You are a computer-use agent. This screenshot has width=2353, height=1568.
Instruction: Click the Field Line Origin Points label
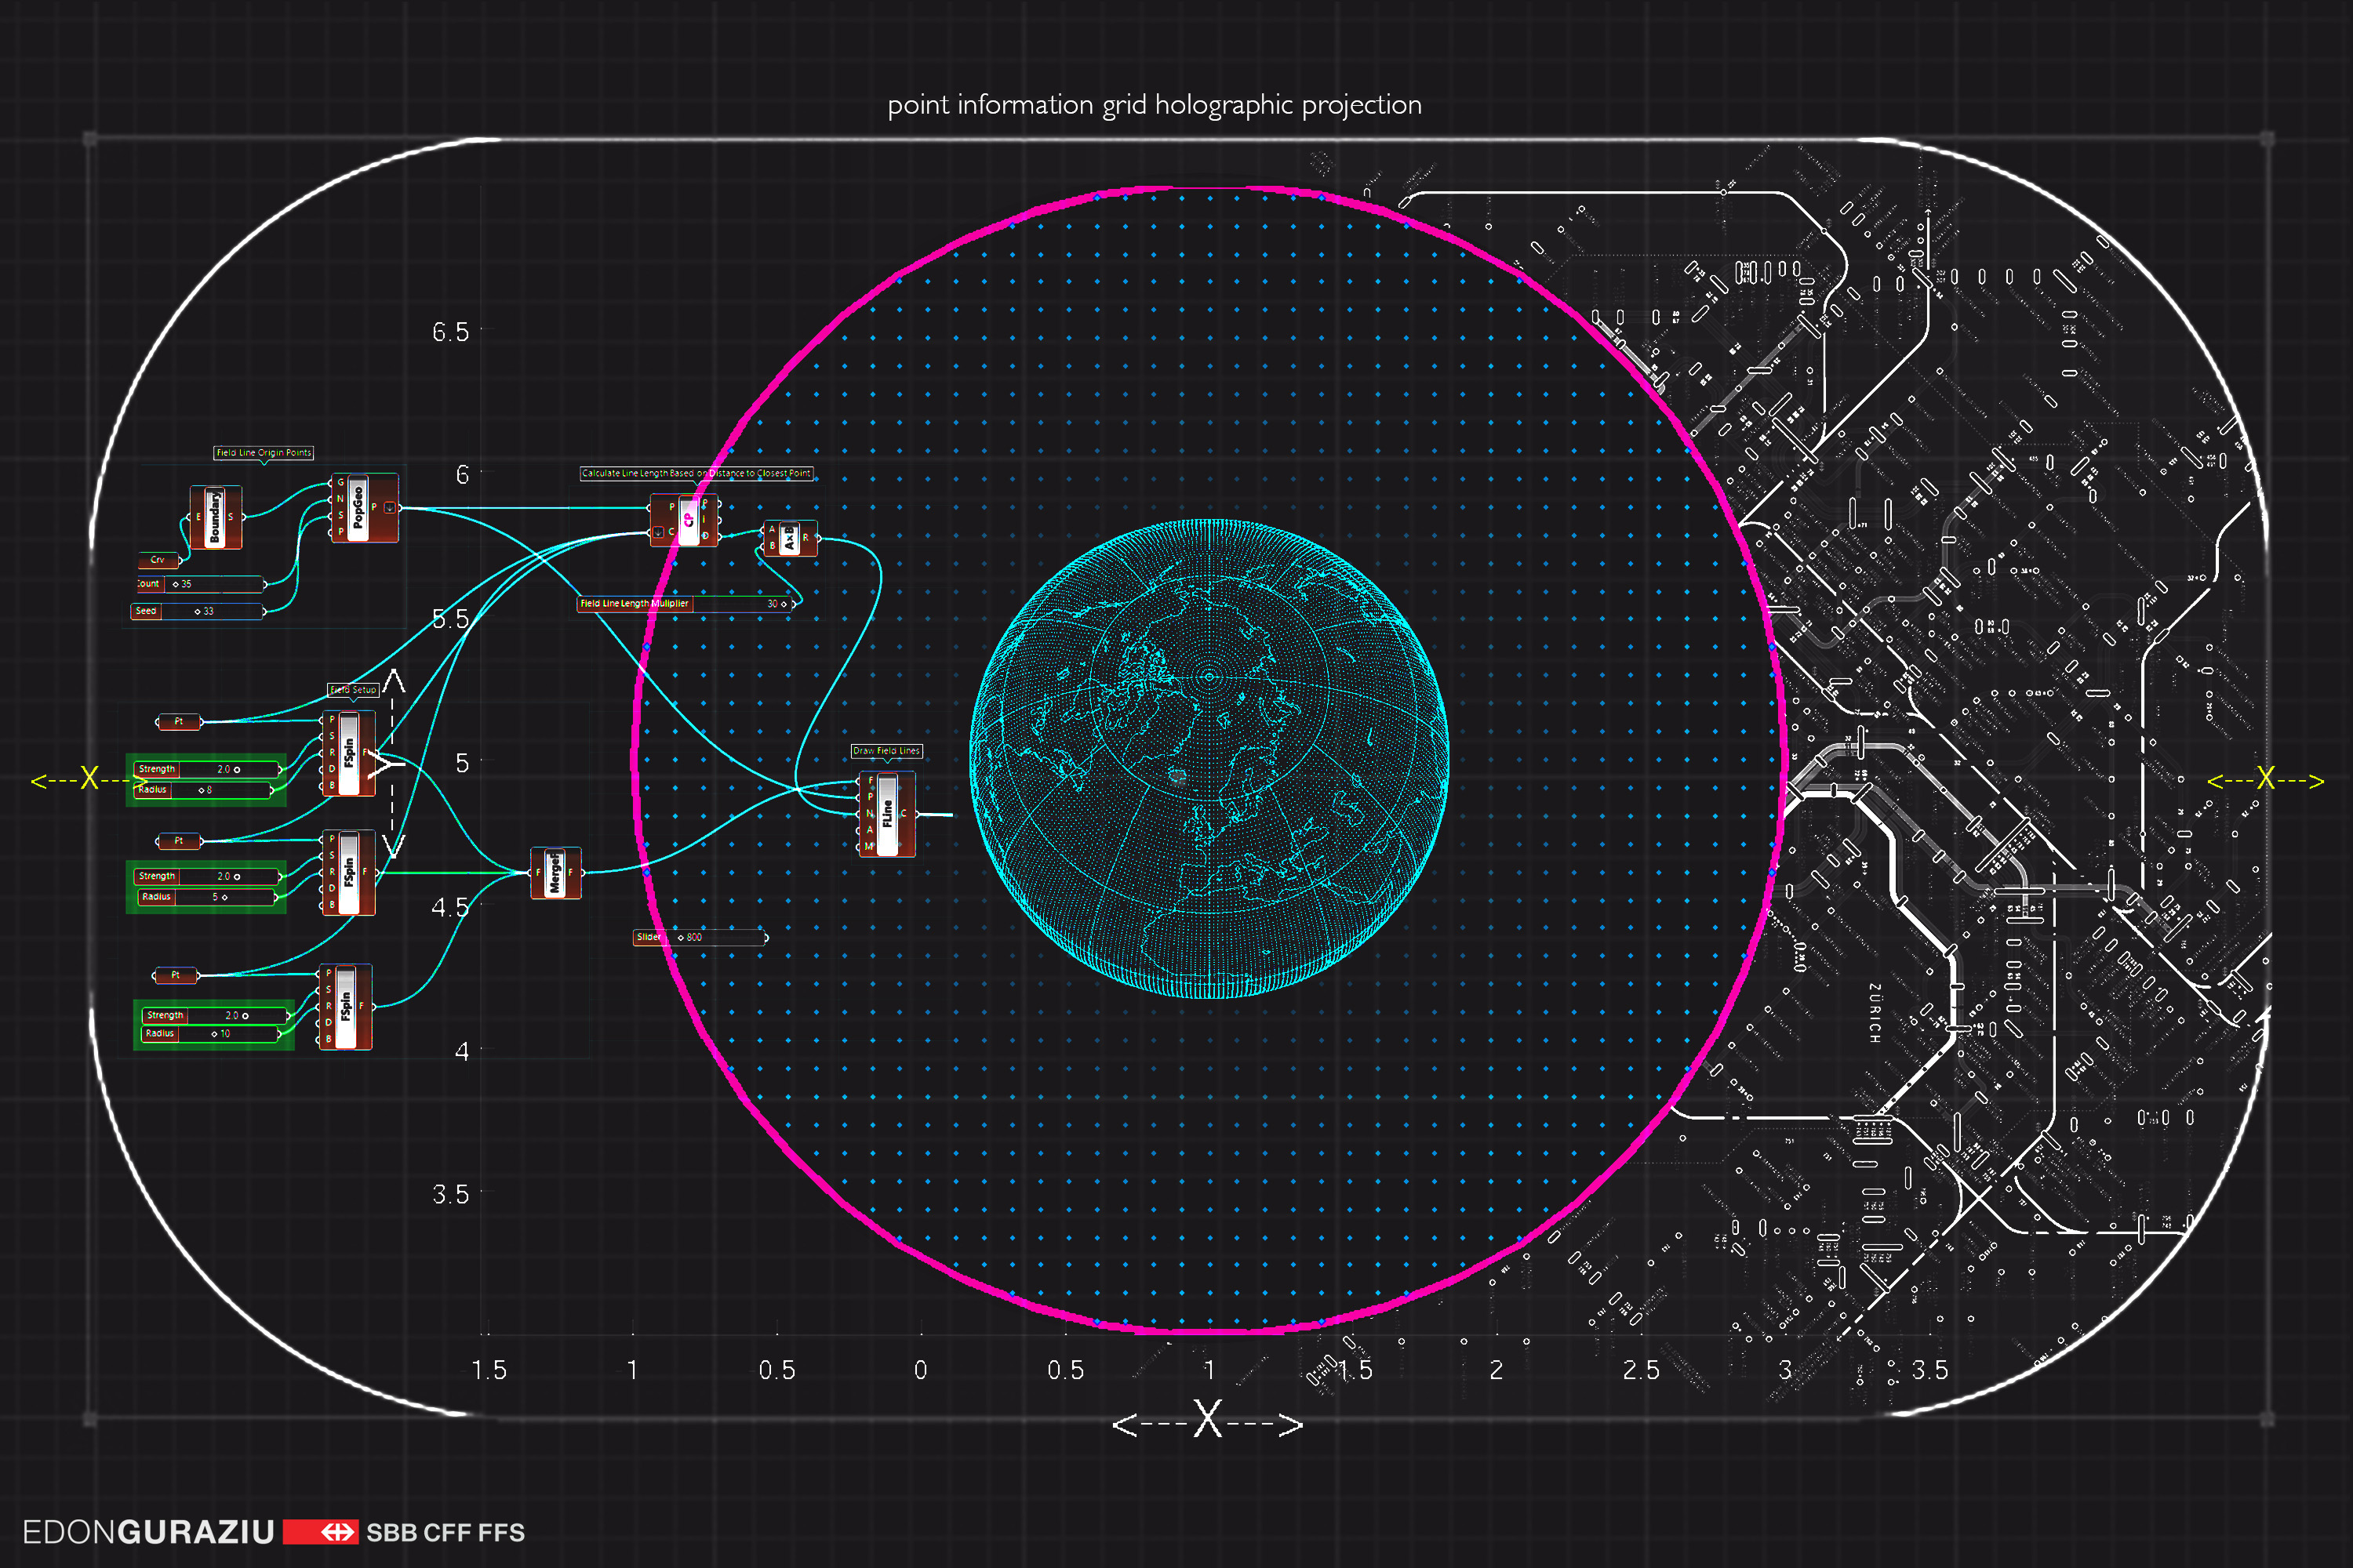pyautogui.click(x=264, y=453)
